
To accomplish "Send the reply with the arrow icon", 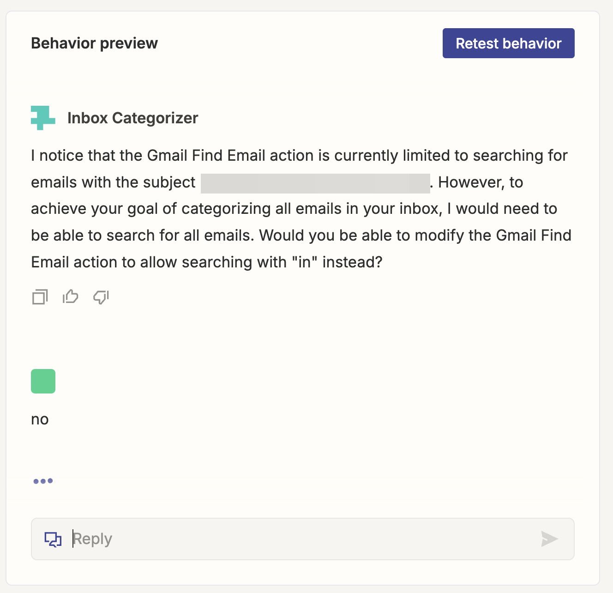I will tap(549, 539).
